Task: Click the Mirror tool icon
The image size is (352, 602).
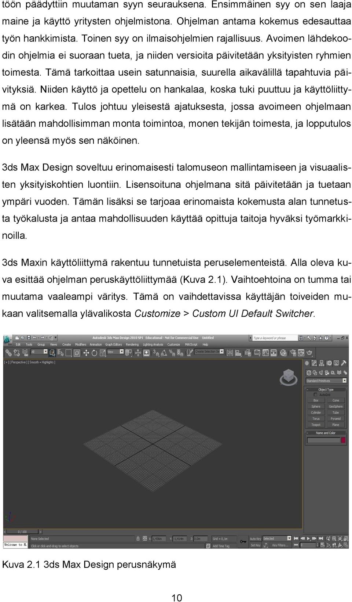Action: coord(230,353)
